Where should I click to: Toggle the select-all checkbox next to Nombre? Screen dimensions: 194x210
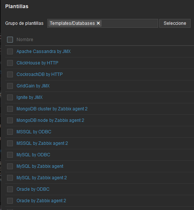coord(10,40)
